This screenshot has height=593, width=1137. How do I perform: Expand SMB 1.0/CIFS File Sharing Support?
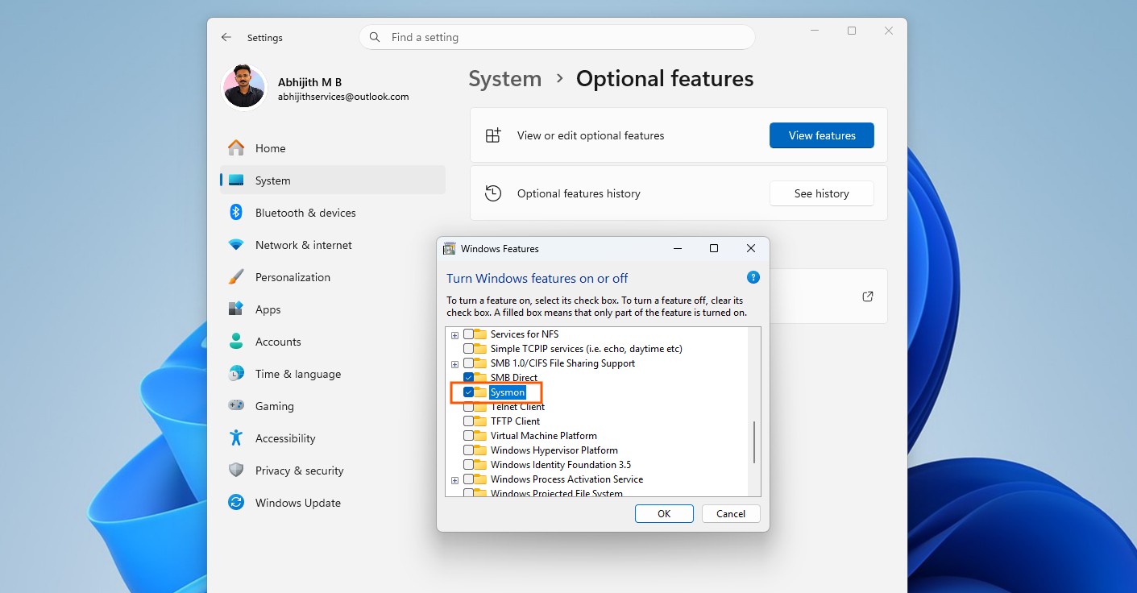point(454,363)
